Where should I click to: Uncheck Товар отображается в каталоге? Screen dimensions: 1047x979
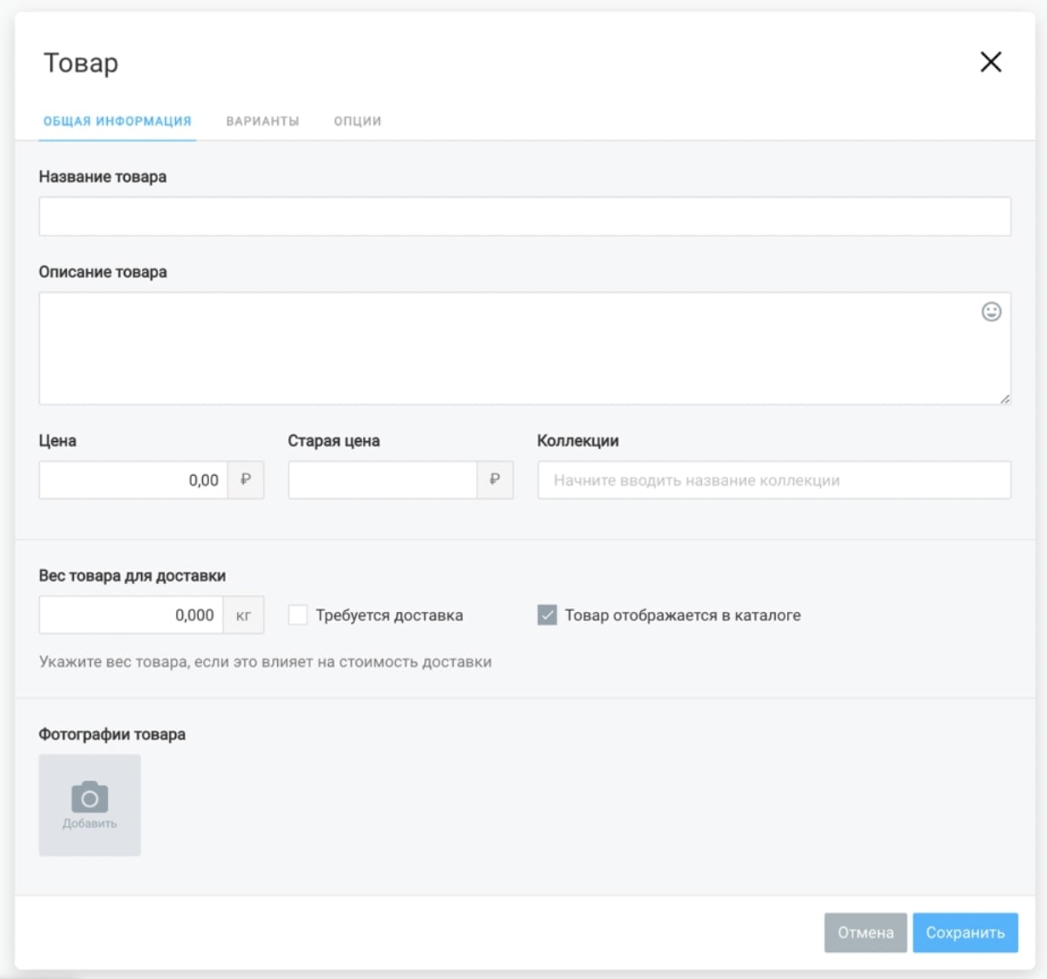pyautogui.click(x=547, y=615)
